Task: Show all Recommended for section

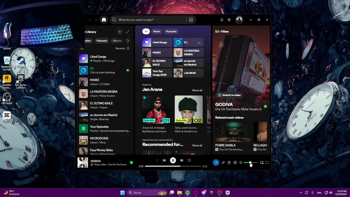Action: tap(197, 146)
